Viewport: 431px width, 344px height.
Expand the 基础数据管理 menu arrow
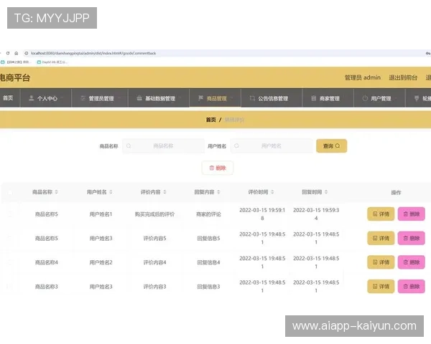[x=180, y=98]
